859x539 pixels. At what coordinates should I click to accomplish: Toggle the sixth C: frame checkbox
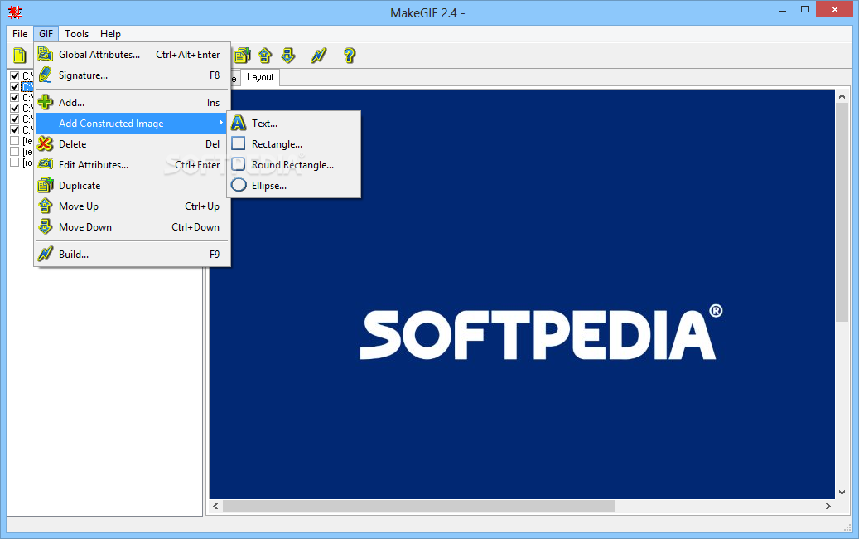[15, 130]
